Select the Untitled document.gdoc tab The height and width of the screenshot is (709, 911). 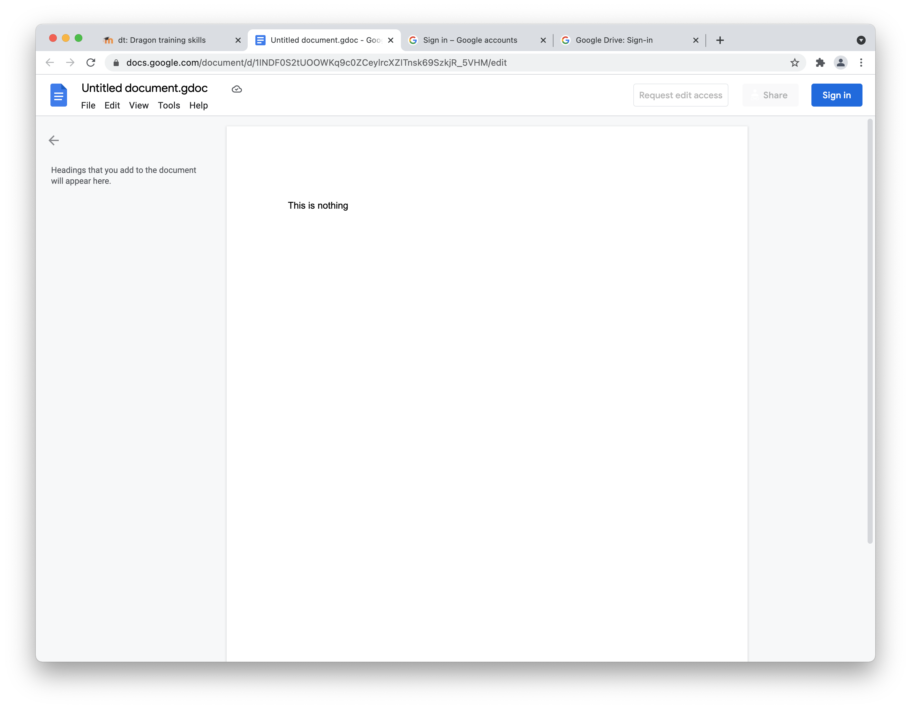point(325,40)
